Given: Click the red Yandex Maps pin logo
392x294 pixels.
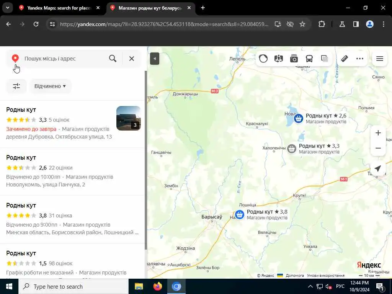Looking at the screenshot, I should point(15,58).
